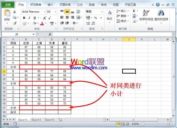Toggle underline formatting
Viewport: 177px width, 128px height.
34,18
